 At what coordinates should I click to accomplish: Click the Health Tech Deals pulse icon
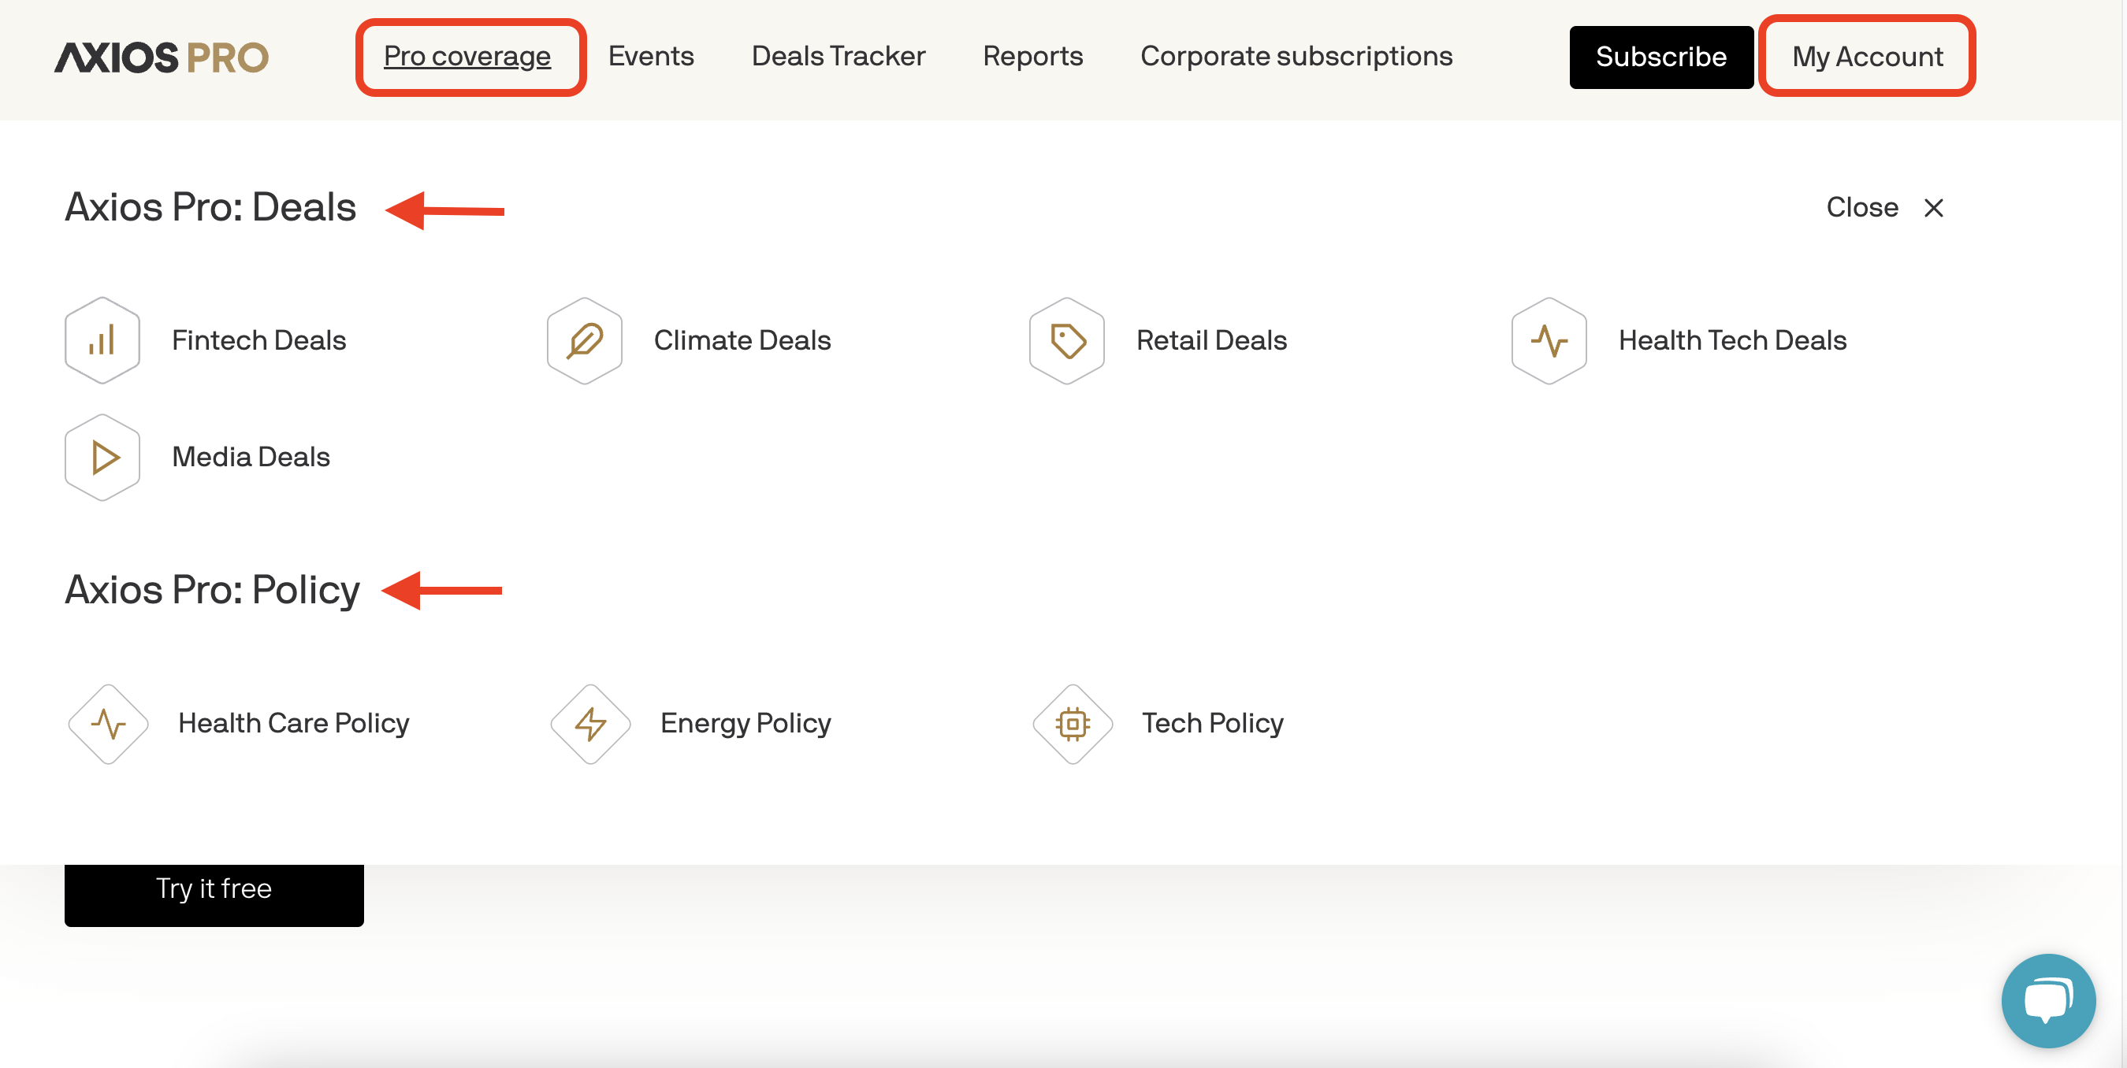click(x=1549, y=339)
